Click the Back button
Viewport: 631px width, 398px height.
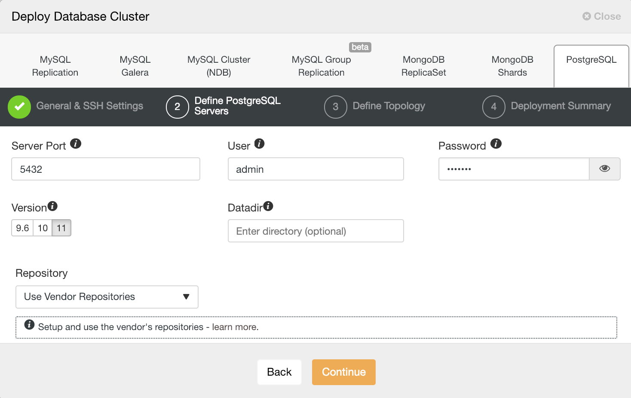[279, 372]
